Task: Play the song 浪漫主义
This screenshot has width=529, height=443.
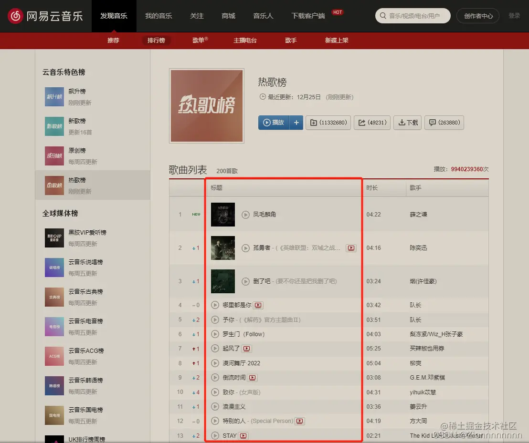Action: (215, 407)
